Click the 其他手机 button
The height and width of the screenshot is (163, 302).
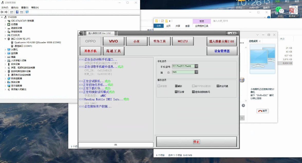pyautogui.click(x=90, y=51)
